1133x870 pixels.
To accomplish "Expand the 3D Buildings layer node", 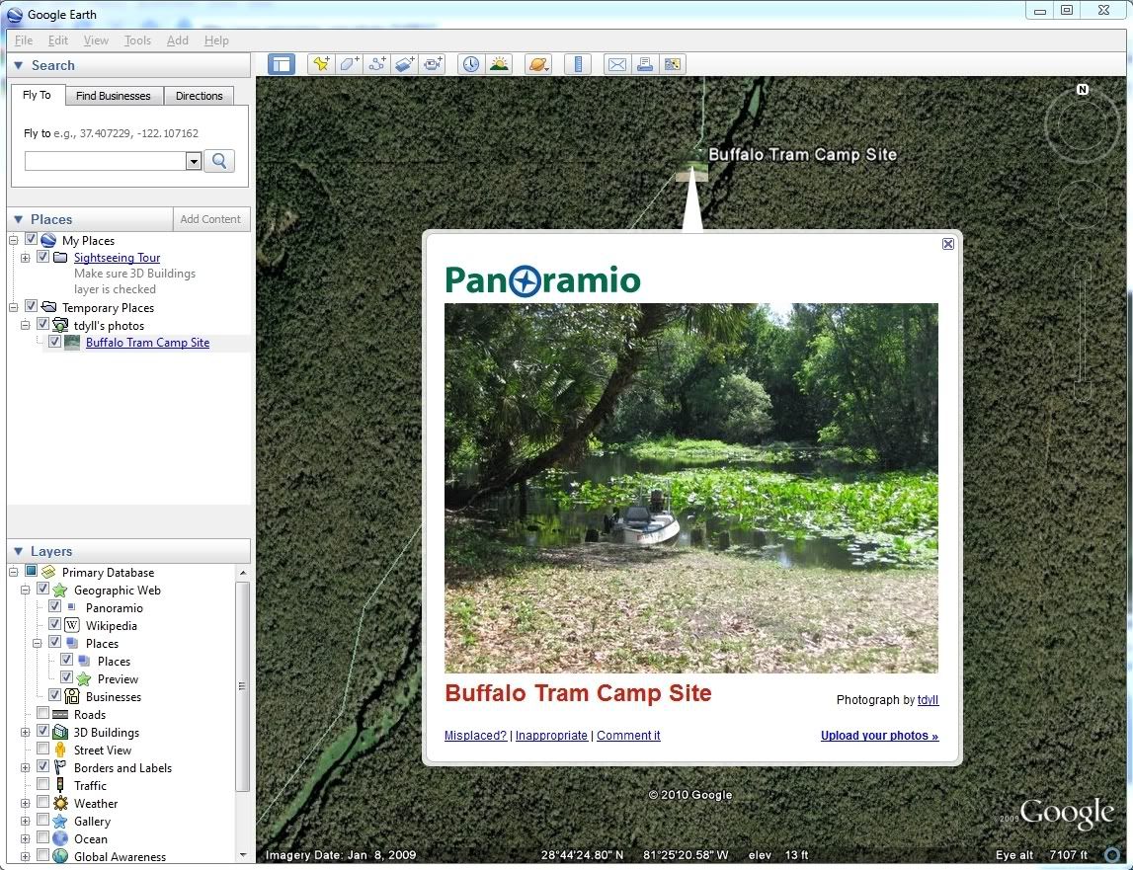I will [x=26, y=733].
